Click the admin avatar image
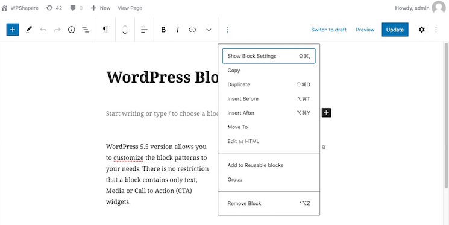 coord(439,8)
